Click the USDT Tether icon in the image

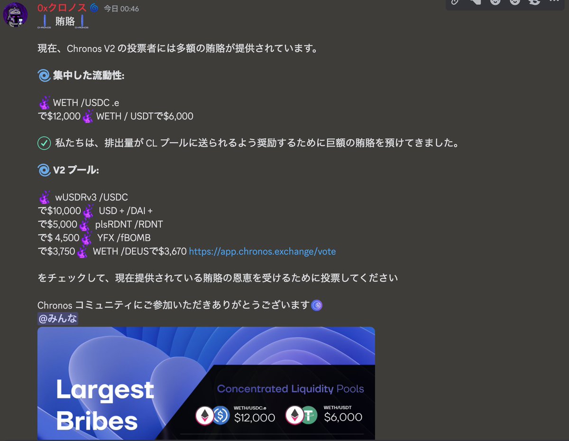(x=310, y=416)
